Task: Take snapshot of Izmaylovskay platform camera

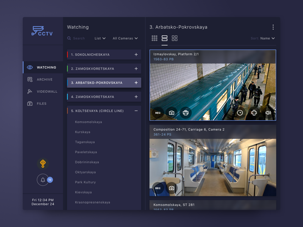Action: 172,113
